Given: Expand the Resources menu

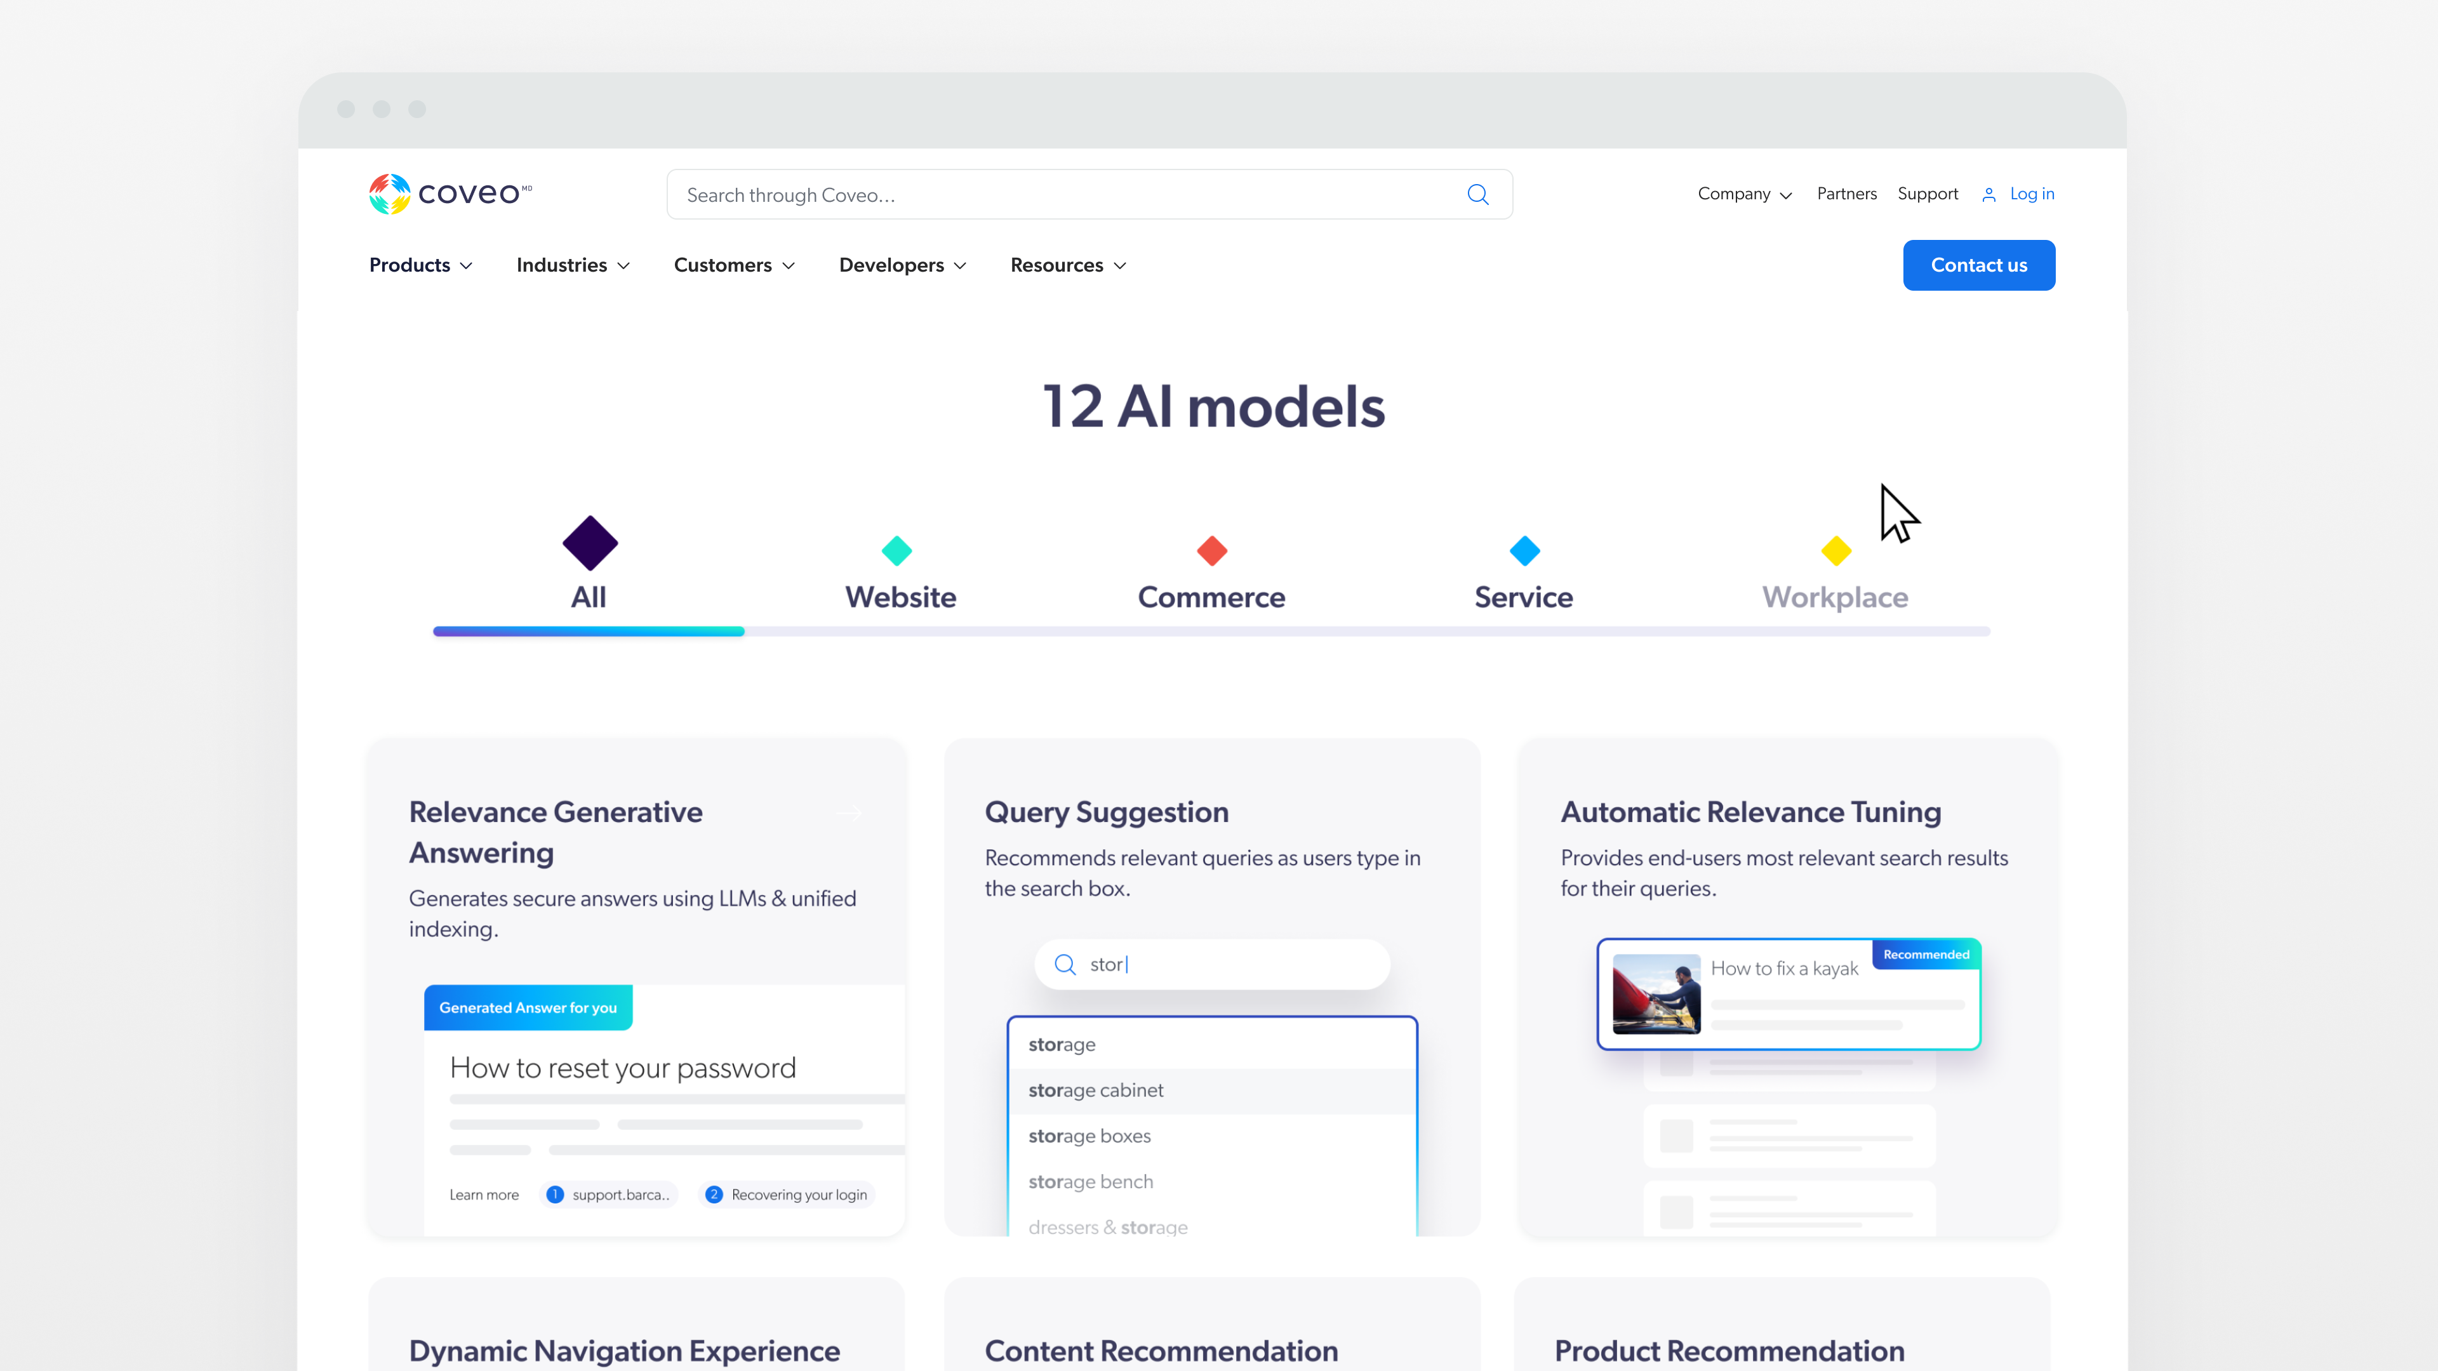Looking at the screenshot, I should coord(1067,265).
